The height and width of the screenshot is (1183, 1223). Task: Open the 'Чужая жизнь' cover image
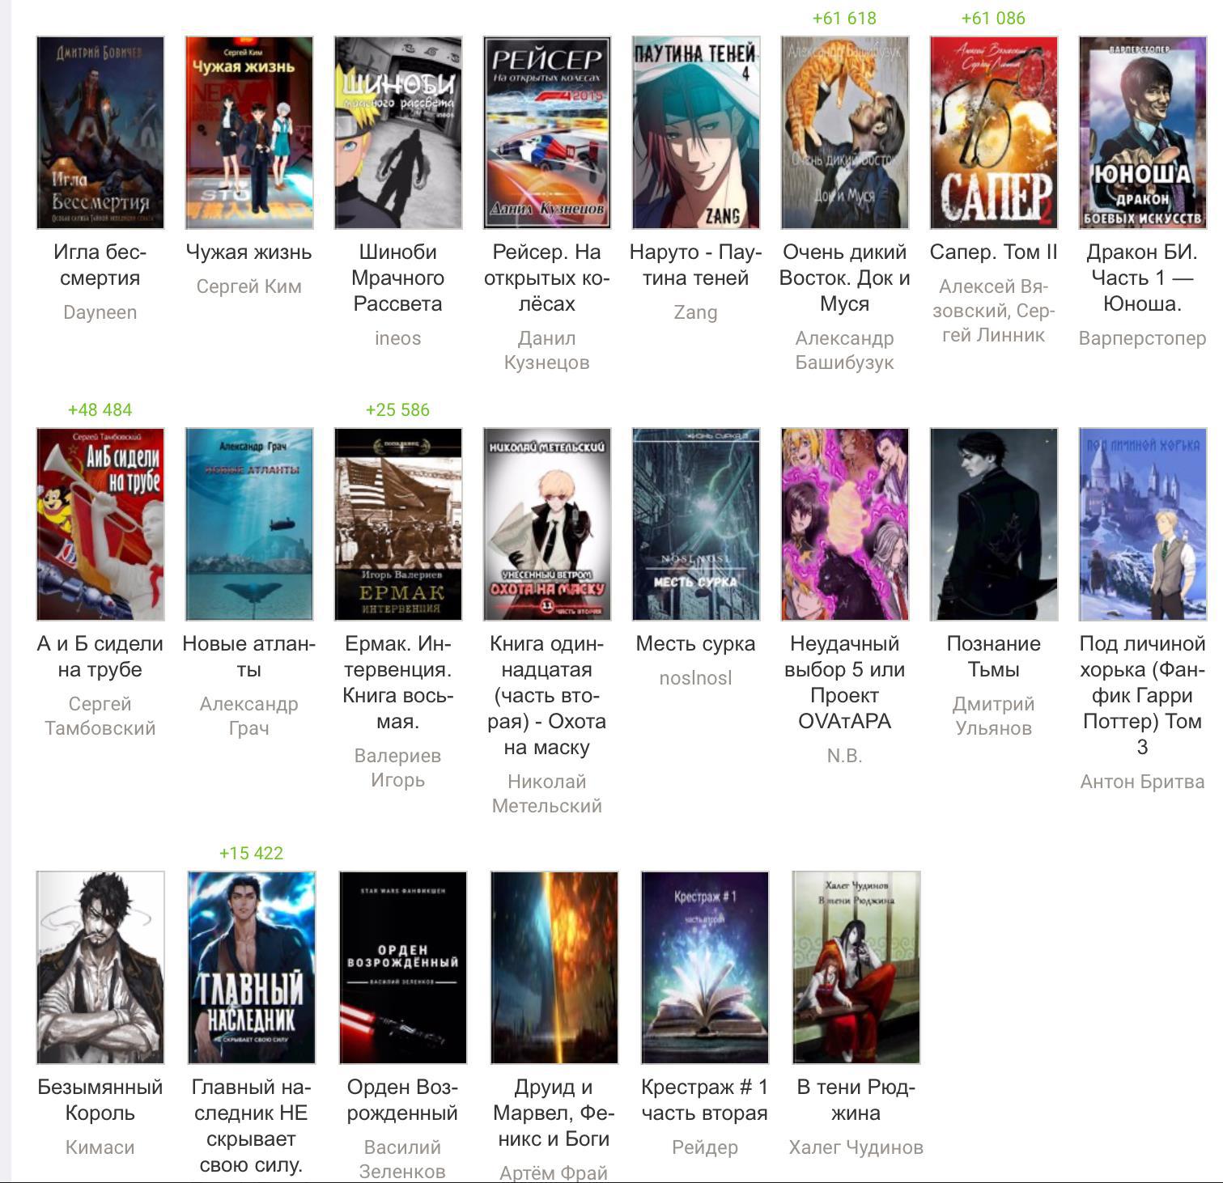[x=249, y=133]
